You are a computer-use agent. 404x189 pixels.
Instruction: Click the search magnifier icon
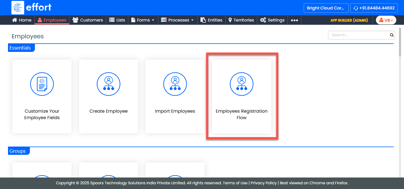pyautogui.click(x=392, y=35)
